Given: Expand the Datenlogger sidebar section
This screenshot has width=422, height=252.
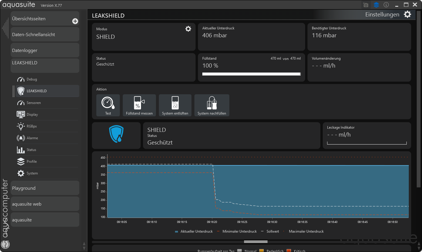Looking at the screenshot, I should pos(45,50).
